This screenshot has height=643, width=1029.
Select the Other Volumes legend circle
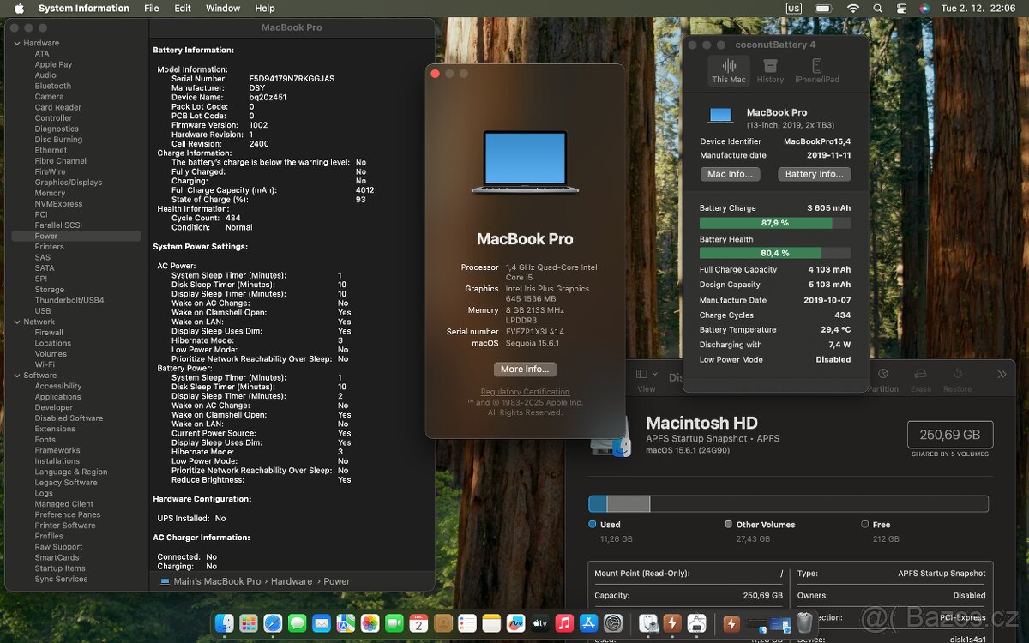click(x=728, y=524)
